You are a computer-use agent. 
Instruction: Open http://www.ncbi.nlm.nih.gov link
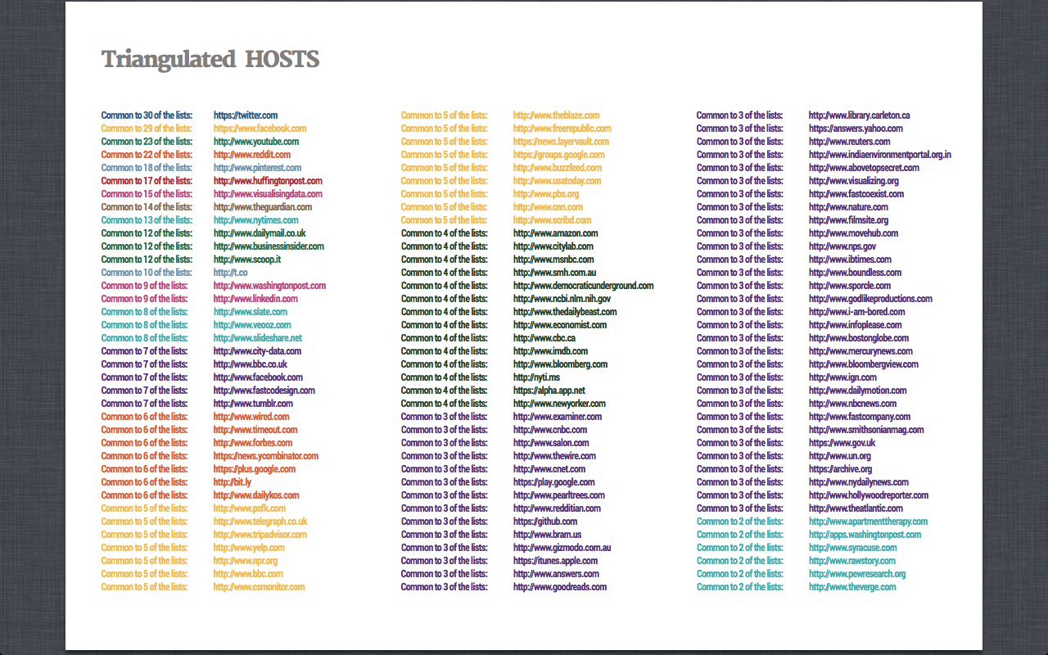[562, 299]
